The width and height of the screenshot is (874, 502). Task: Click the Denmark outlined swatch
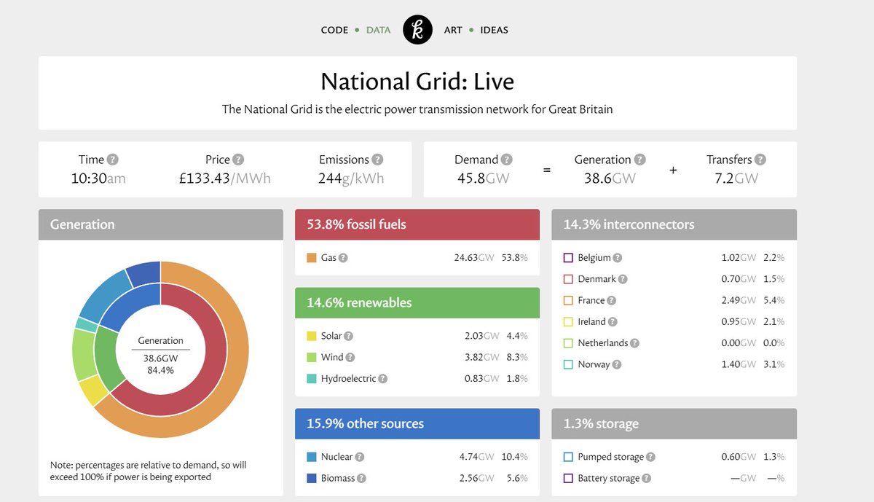pos(569,279)
